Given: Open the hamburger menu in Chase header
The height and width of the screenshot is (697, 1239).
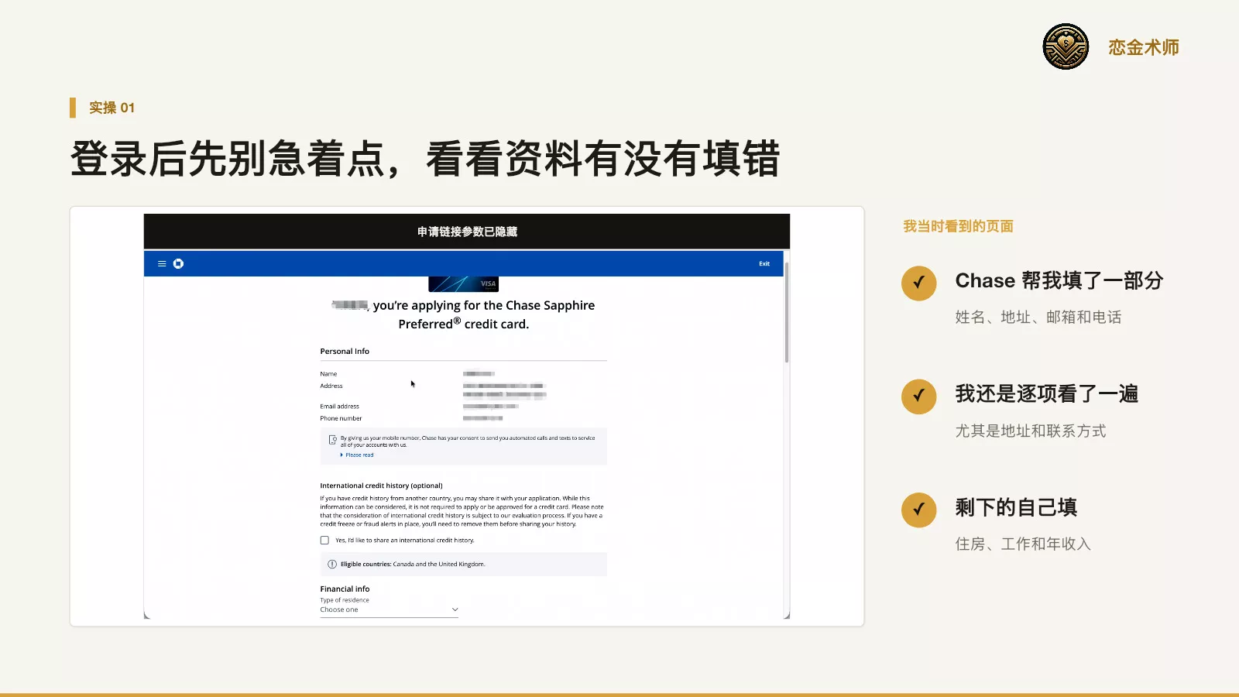Looking at the screenshot, I should click(162, 264).
